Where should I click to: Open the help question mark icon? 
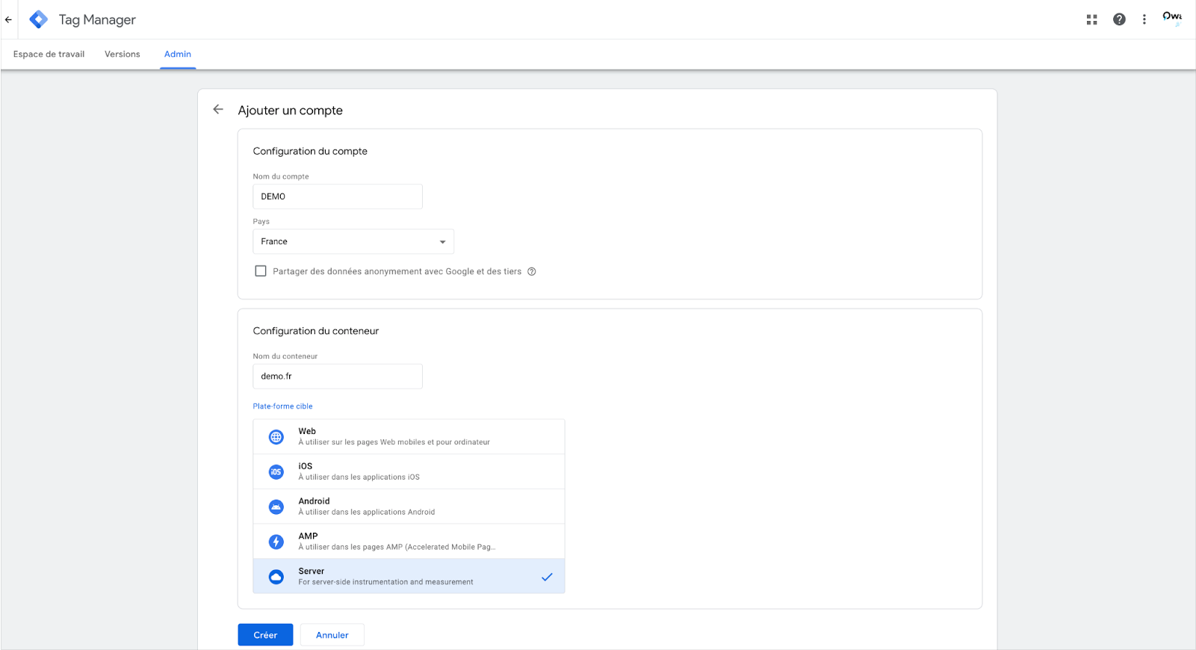1119,19
